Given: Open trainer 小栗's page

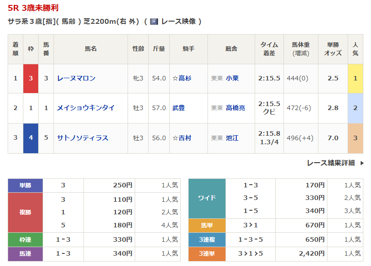Looking at the screenshot, I should coord(232,78).
